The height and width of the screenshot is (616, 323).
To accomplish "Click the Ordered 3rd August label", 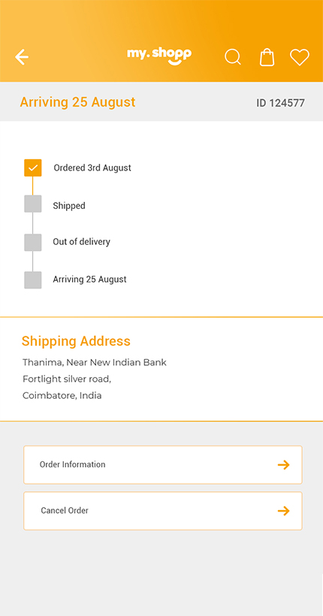I will click(x=92, y=168).
